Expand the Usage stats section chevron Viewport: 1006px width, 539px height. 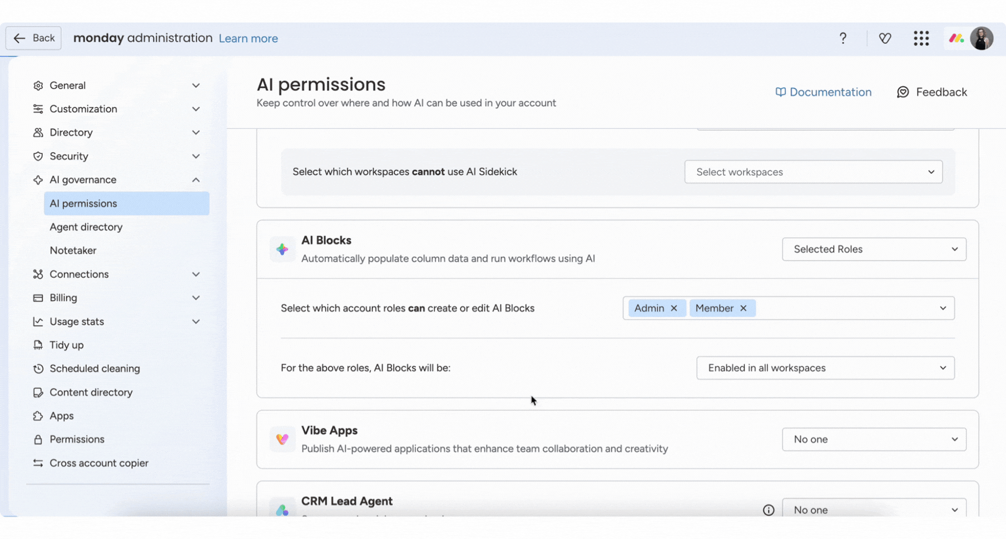click(196, 321)
